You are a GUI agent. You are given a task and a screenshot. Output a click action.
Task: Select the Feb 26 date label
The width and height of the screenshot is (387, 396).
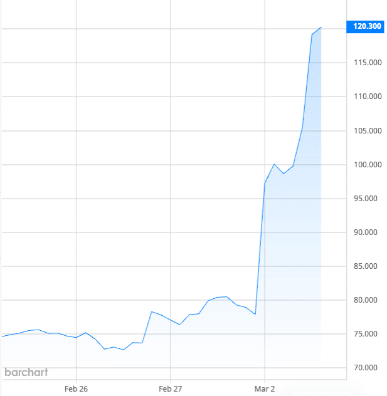point(75,389)
